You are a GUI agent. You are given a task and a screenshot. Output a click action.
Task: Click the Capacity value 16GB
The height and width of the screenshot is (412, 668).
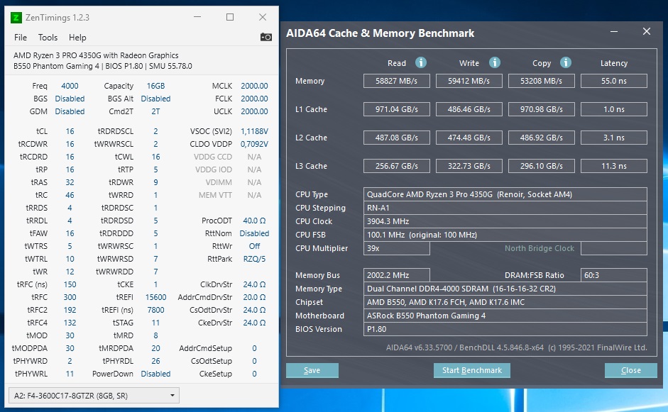point(155,86)
